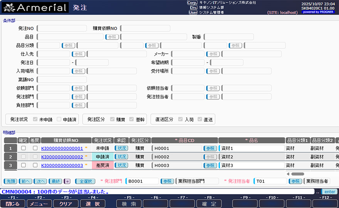Click the Armerial logo
This screenshot has width=339, height=208.
tap(35, 8)
